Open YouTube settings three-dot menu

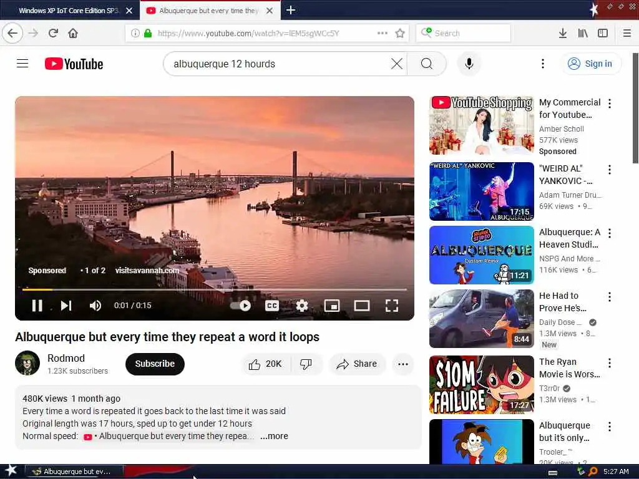pyautogui.click(x=542, y=64)
